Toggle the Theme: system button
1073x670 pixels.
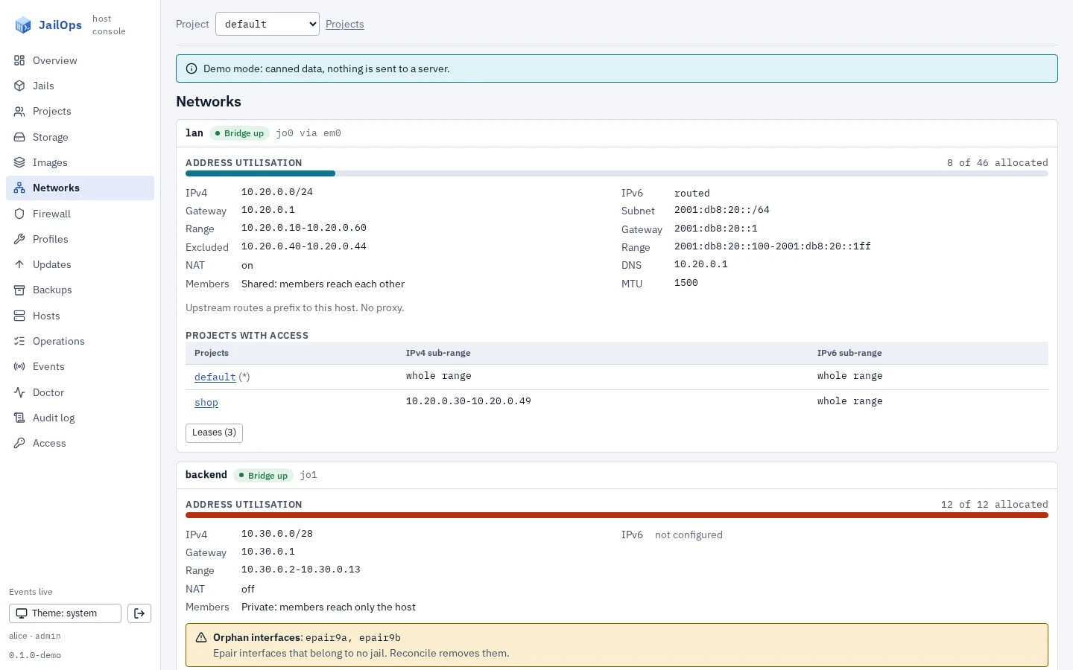point(65,613)
